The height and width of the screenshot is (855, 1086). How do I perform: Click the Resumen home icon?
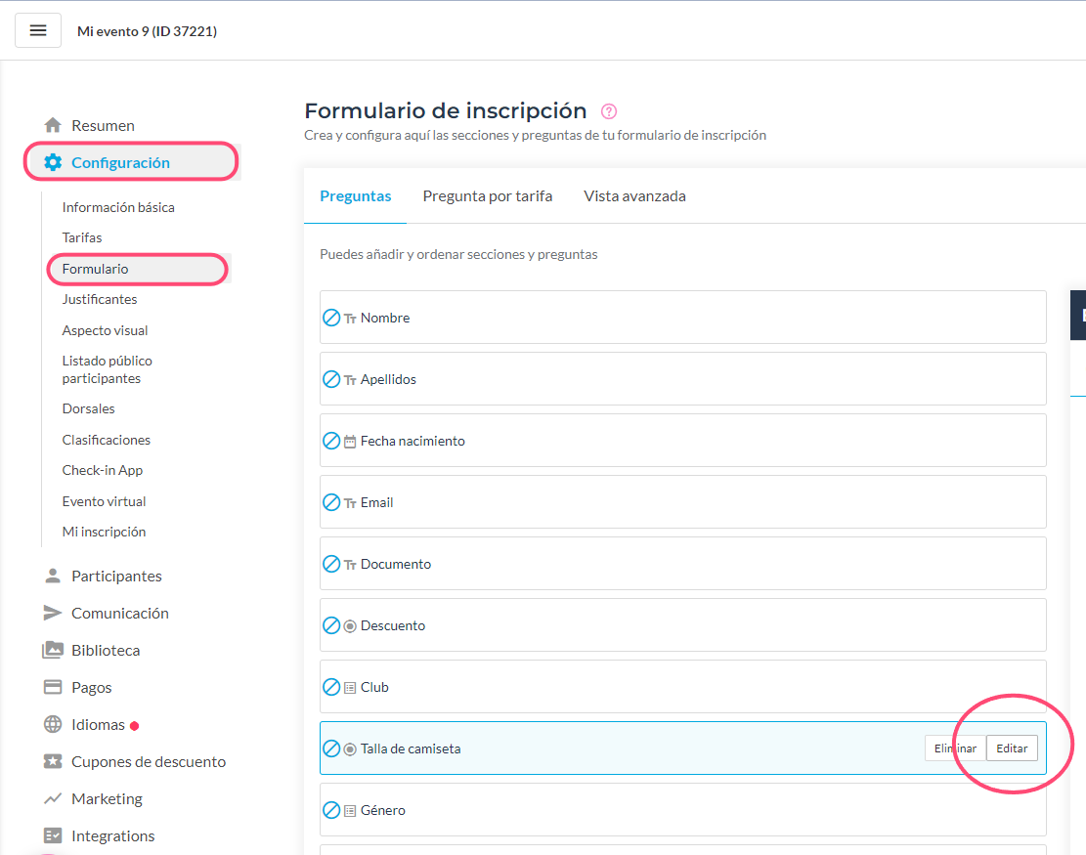(x=53, y=125)
